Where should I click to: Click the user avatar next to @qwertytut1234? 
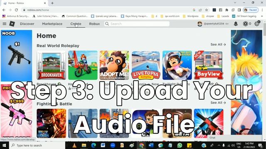tap(199, 24)
